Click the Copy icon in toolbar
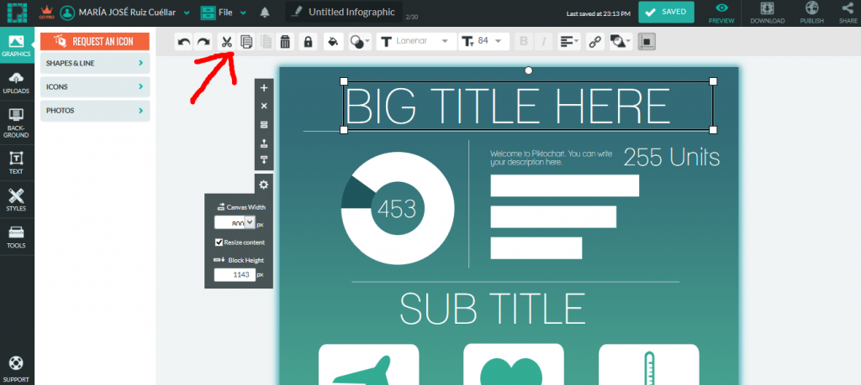The image size is (861, 385). [x=246, y=42]
